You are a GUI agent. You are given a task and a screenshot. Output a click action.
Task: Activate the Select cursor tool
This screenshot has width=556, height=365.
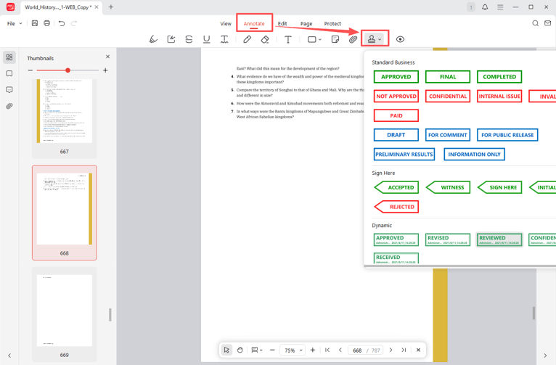(x=226, y=350)
